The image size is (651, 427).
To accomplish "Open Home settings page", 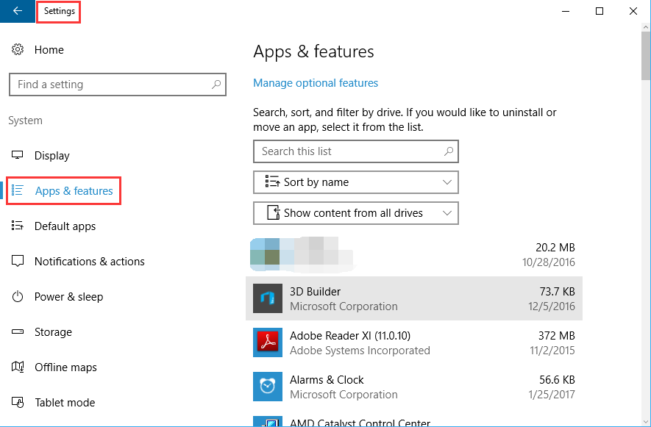I will pyautogui.click(x=49, y=50).
